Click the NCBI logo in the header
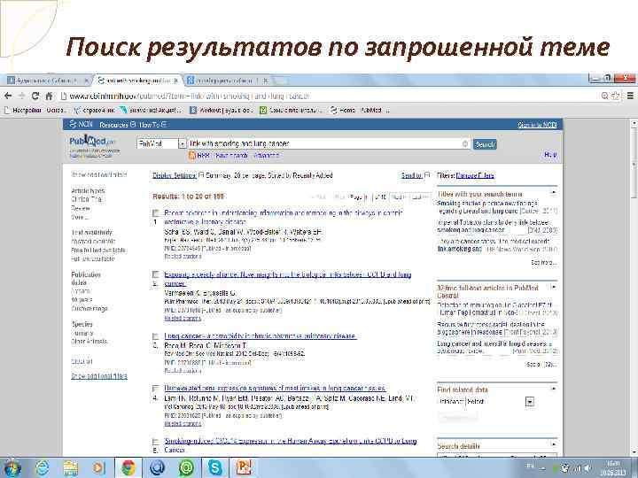Image resolution: width=638 pixels, height=478 pixels. tap(81, 125)
